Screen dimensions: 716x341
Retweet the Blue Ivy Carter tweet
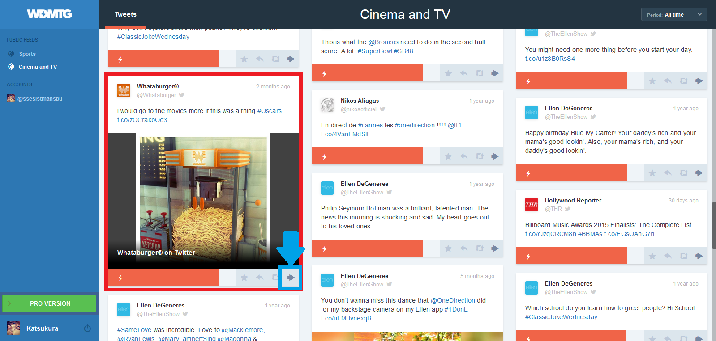pos(684,173)
